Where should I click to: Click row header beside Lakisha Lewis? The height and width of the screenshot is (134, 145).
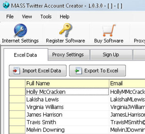click(x=17, y=99)
